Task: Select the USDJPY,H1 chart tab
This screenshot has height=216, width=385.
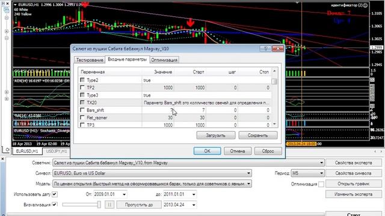Action: (x=57, y=151)
